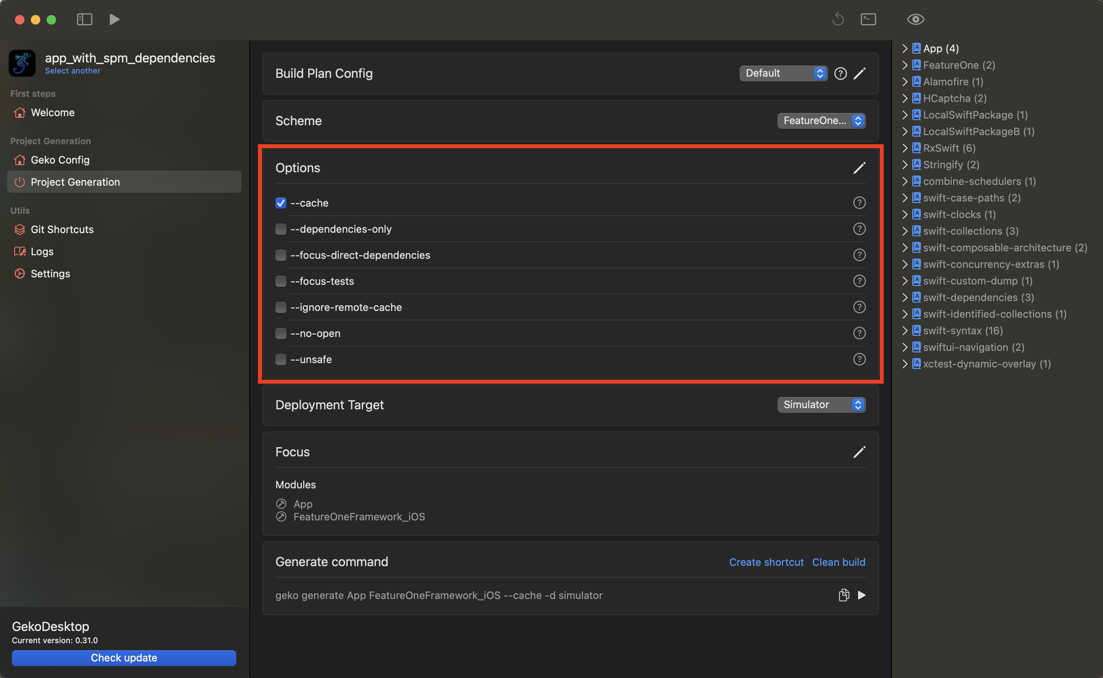This screenshot has height=678, width=1103.
Task: Run the generate command with play icon
Action: tap(861, 595)
